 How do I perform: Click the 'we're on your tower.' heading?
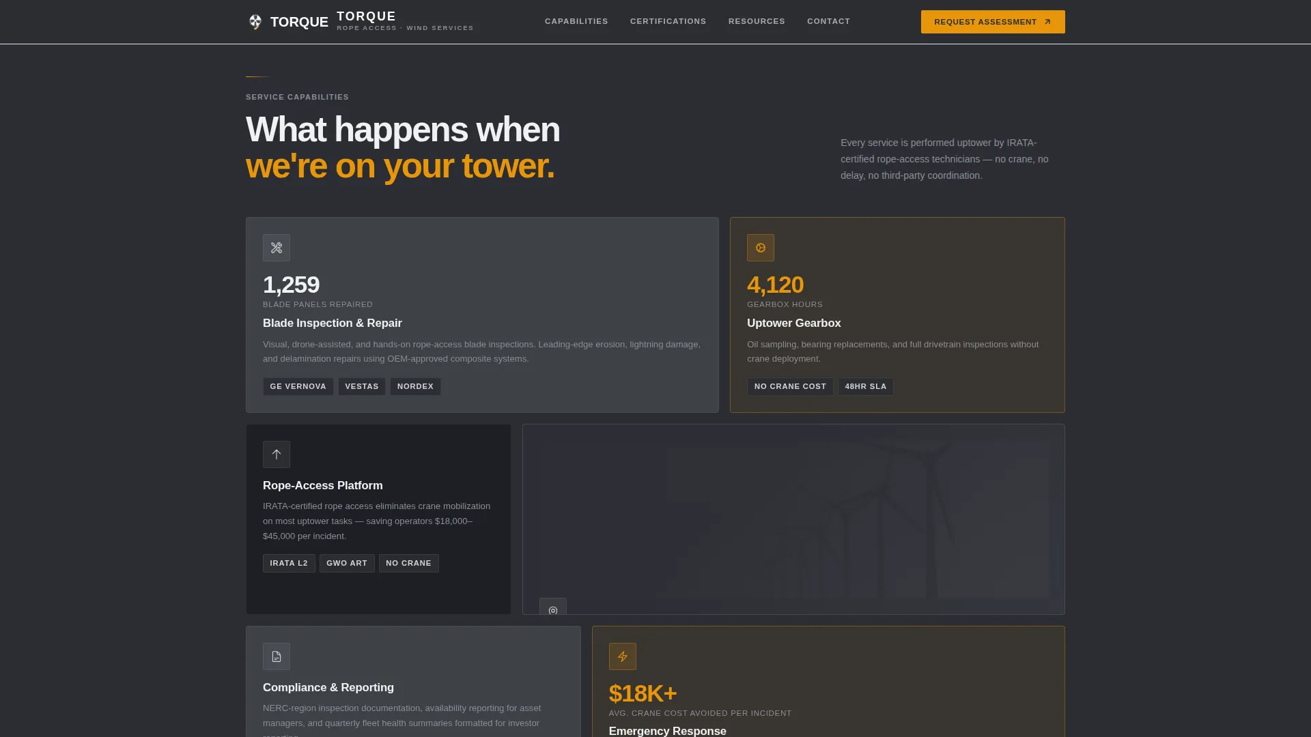400,167
